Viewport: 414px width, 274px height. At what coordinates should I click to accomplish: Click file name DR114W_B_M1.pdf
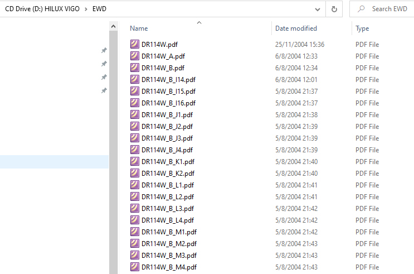(x=169, y=232)
